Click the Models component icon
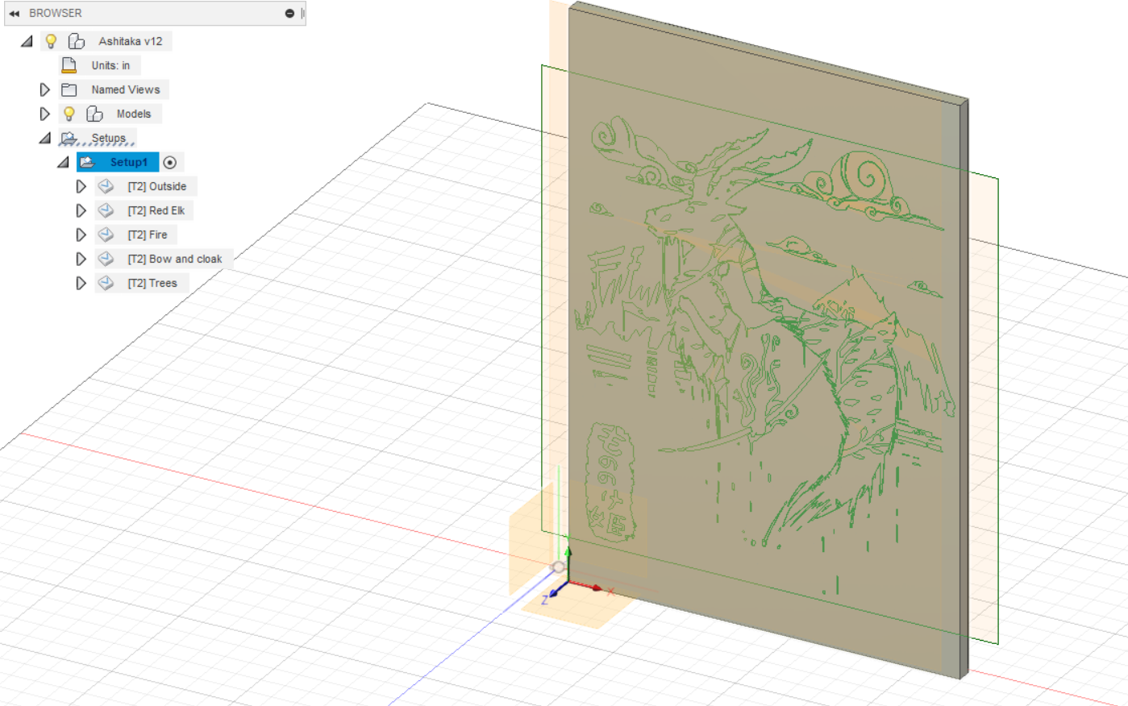 tap(93, 114)
